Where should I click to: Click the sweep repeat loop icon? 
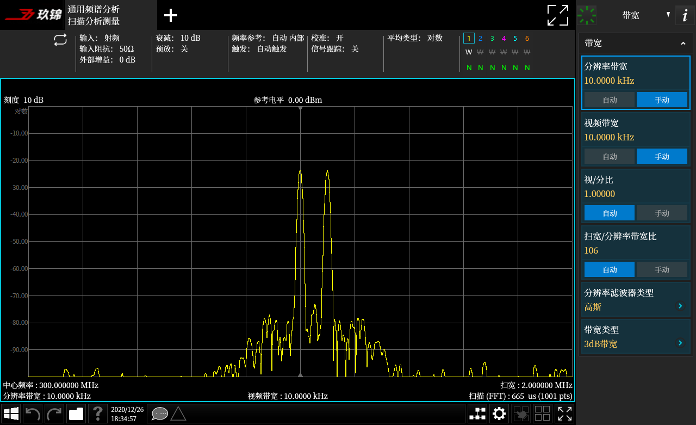(x=60, y=40)
